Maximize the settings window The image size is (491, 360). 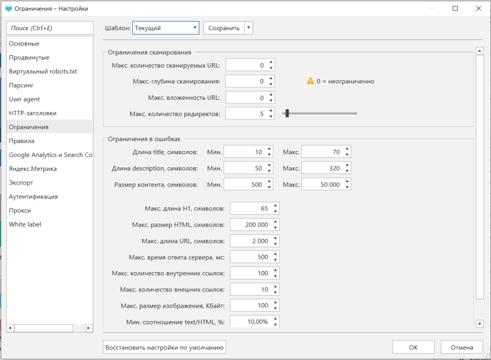point(456,9)
